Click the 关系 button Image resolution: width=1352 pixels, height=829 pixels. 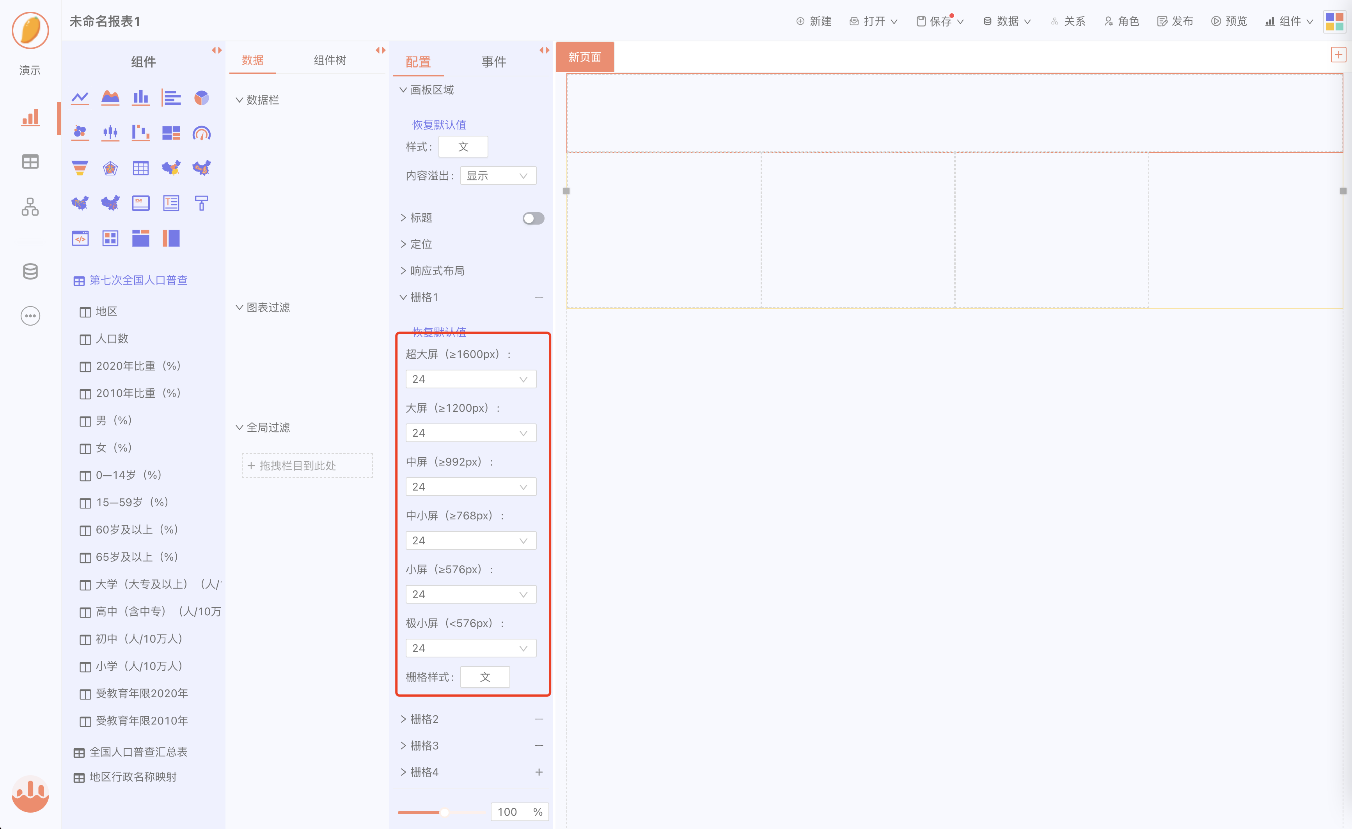(x=1068, y=21)
